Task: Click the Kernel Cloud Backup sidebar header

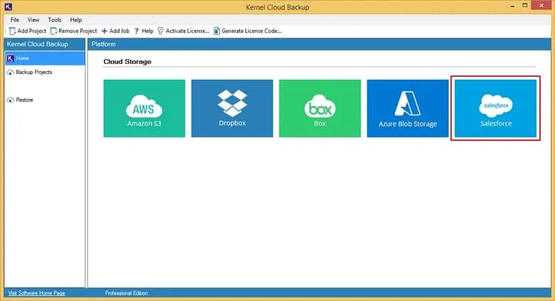Action: [45, 44]
